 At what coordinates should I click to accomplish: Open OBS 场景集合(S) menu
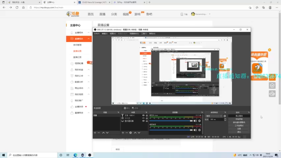[134, 34]
